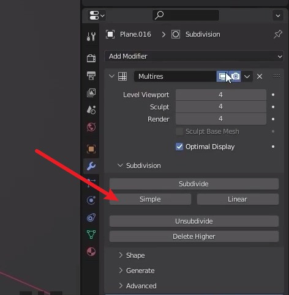This screenshot has width=289, height=295.
Task: Click the Delete Higher button
Action: tap(194, 236)
